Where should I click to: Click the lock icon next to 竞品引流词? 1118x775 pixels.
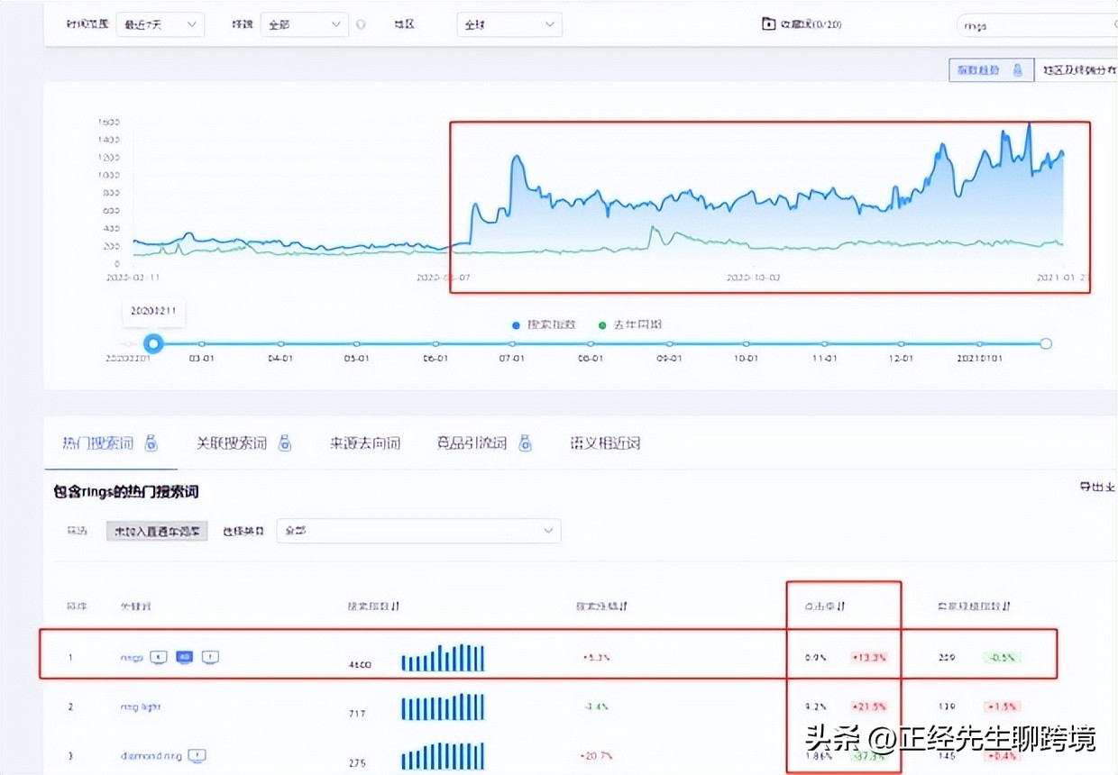pyautogui.click(x=525, y=442)
